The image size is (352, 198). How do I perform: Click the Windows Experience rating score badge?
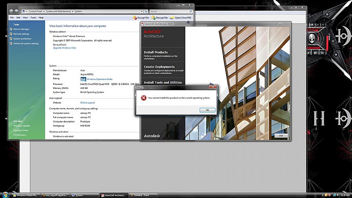coord(83,79)
